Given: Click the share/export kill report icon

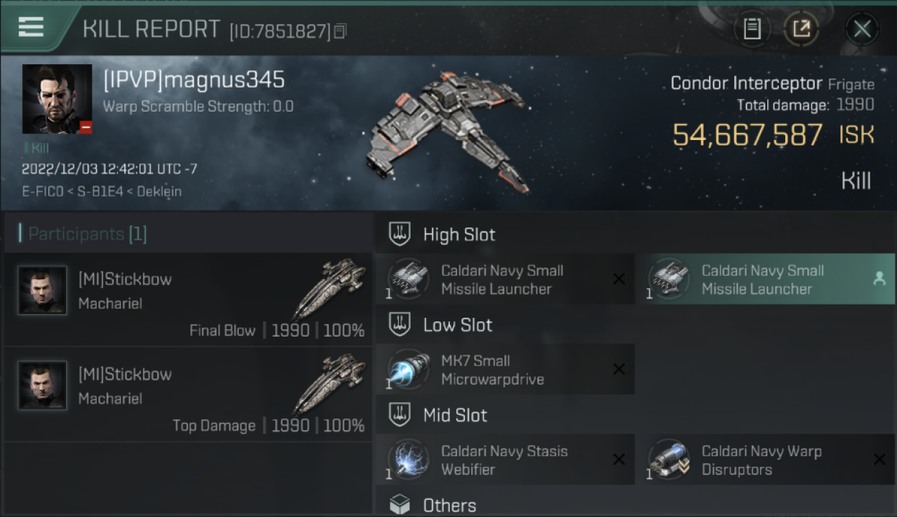Looking at the screenshot, I should point(801,29).
